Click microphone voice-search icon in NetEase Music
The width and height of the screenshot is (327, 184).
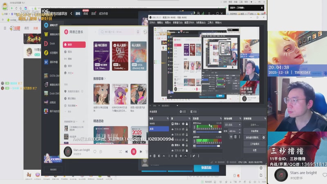138,32
